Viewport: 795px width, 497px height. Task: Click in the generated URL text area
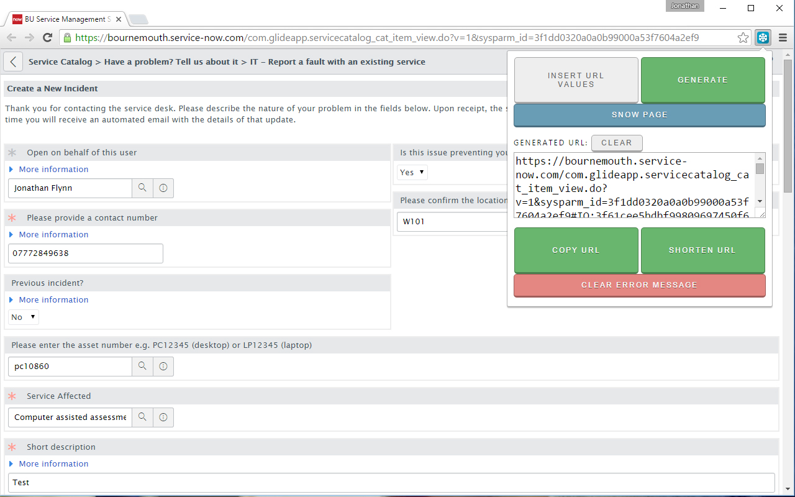coord(634,185)
